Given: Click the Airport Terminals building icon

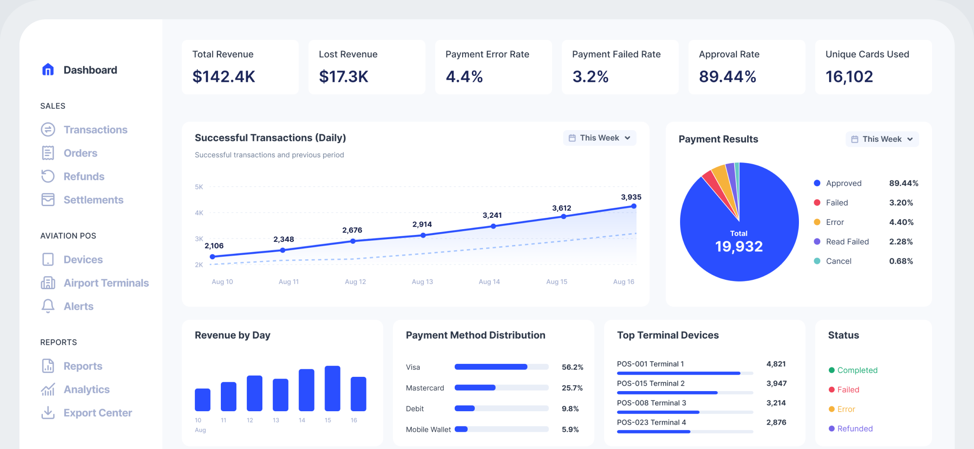Looking at the screenshot, I should (48, 283).
